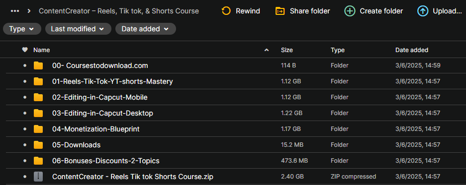Image resolution: width=466 pixels, height=185 pixels.
Task: Click the Share folder icon
Action: 280,11
